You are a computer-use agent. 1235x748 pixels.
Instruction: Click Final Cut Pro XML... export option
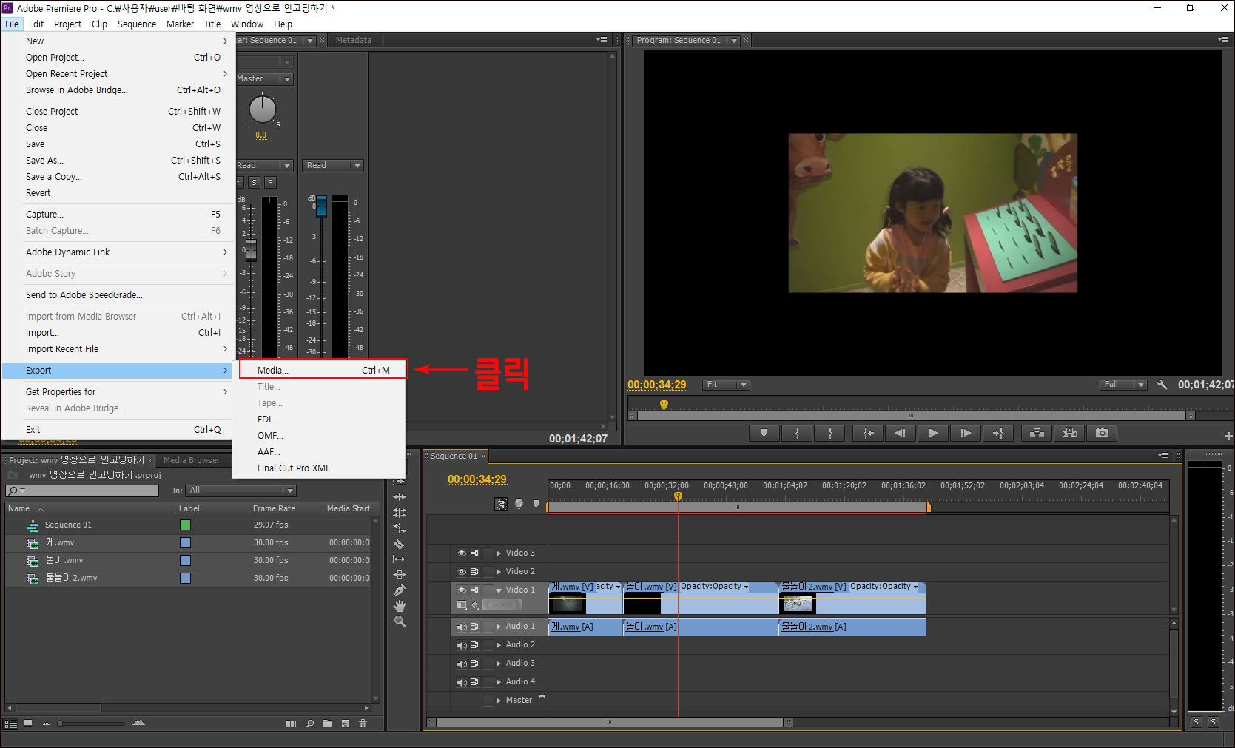tap(297, 468)
